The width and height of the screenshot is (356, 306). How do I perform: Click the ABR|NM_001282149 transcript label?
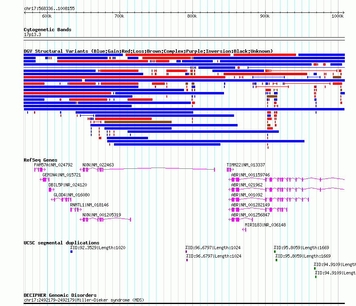[x=250, y=205]
